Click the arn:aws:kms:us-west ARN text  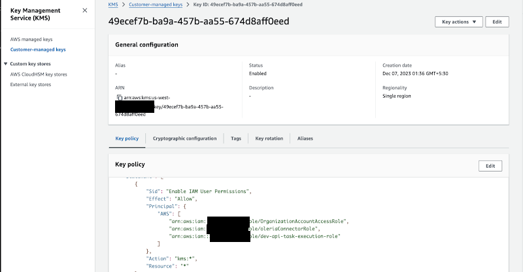point(146,98)
